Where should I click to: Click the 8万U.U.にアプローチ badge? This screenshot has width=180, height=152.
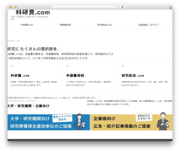click(x=144, y=117)
